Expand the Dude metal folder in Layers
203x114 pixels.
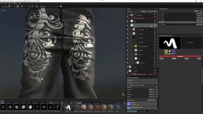coord(129,15)
